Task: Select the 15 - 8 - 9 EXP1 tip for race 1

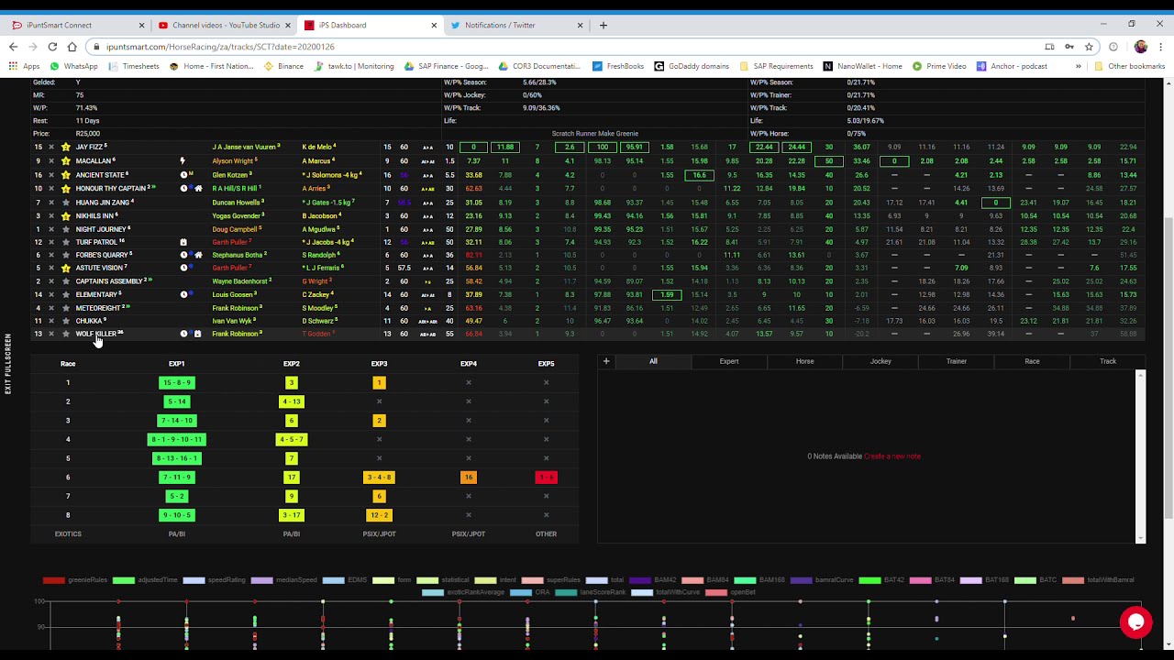Action: click(x=177, y=383)
